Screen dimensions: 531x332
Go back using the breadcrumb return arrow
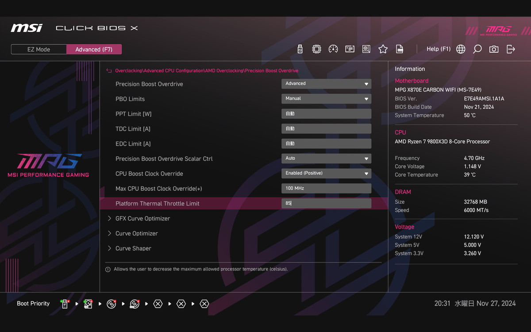point(109,71)
